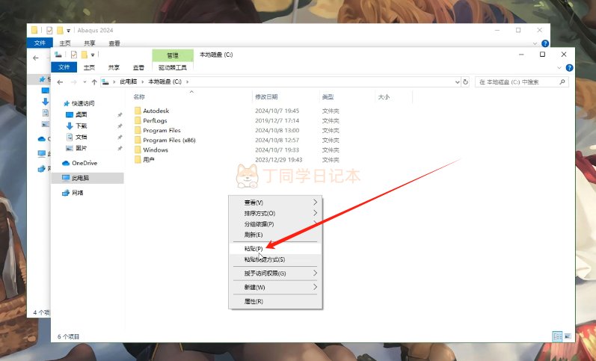Open 文档 in navigation pane
The width and height of the screenshot is (596, 361).
coord(81,137)
